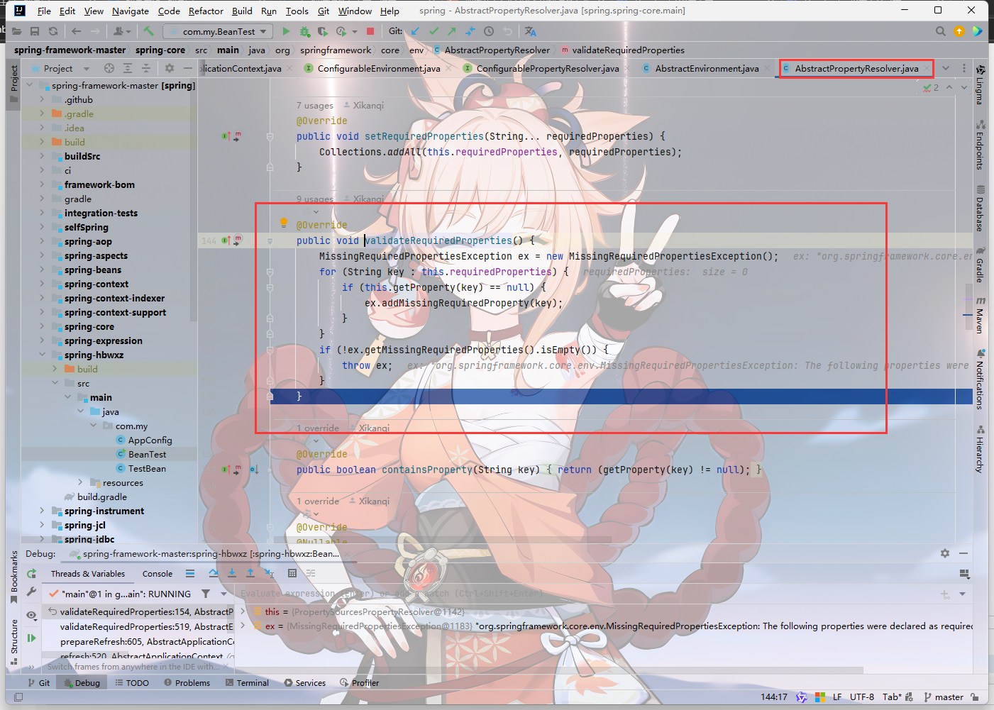Viewport: 994px width, 710px height.
Task: Click Run to Cursor debugger icon
Action: click(x=269, y=573)
